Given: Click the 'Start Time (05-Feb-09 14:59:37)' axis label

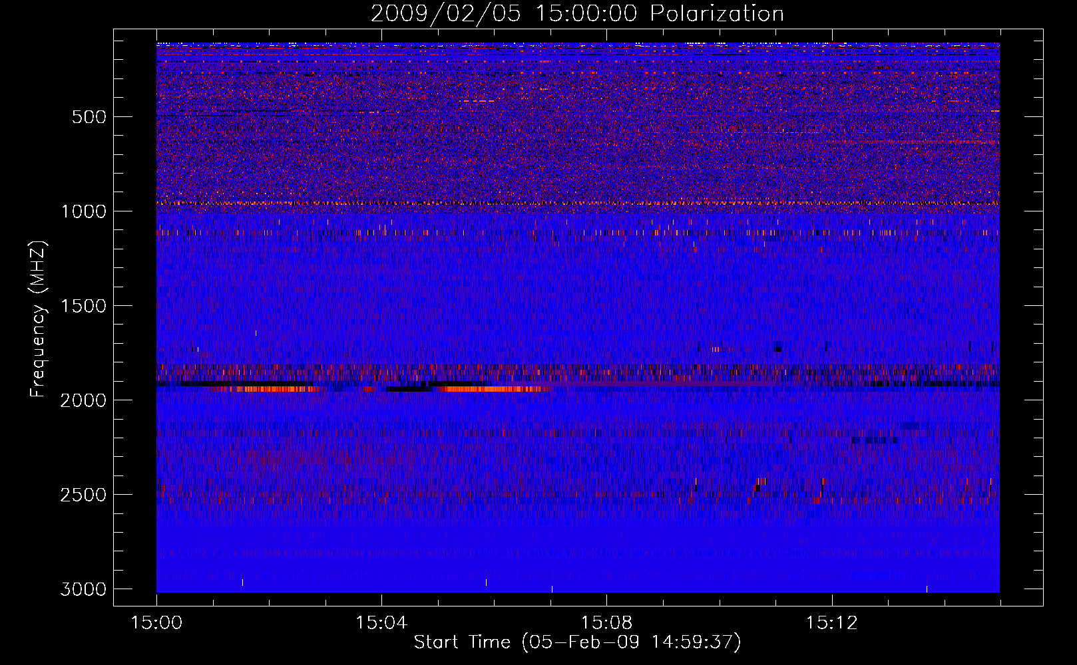Looking at the screenshot, I should (577, 642).
